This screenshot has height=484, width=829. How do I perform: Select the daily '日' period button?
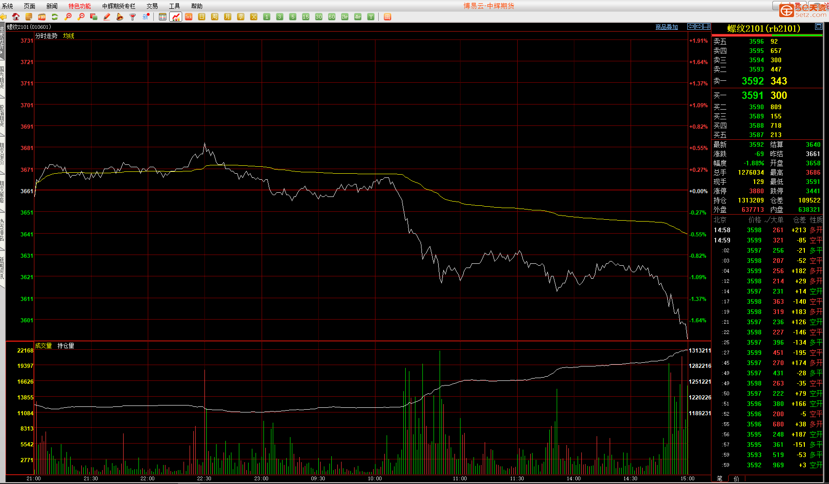(202, 17)
